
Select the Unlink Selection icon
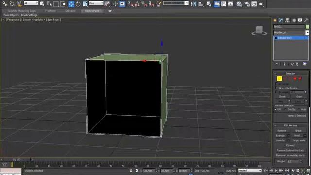[x=12, y=4]
